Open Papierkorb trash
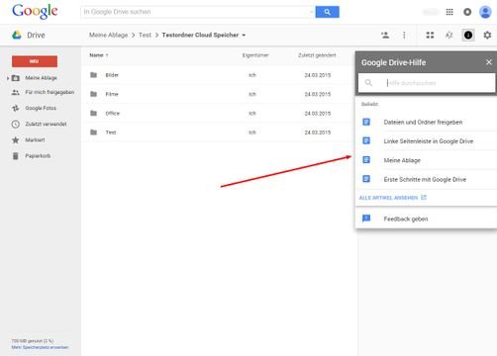The width and height of the screenshot is (497, 356). click(x=38, y=155)
